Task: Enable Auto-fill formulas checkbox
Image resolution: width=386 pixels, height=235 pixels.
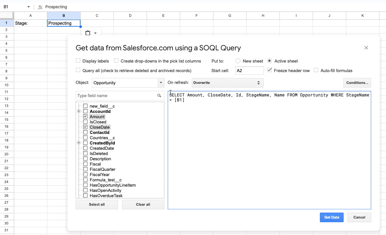Action: (316, 70)
